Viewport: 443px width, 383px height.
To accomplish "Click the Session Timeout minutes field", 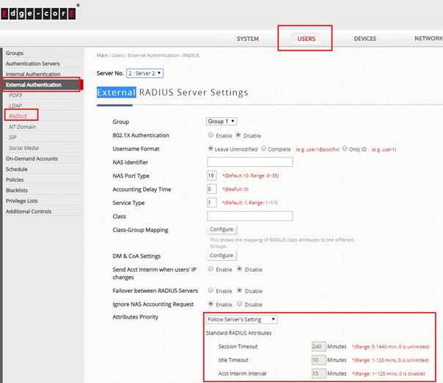I will pos(318,346).
